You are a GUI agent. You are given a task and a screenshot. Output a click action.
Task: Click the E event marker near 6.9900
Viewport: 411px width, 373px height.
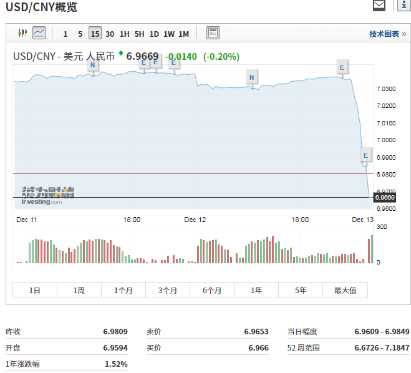[x=365, y=155]
